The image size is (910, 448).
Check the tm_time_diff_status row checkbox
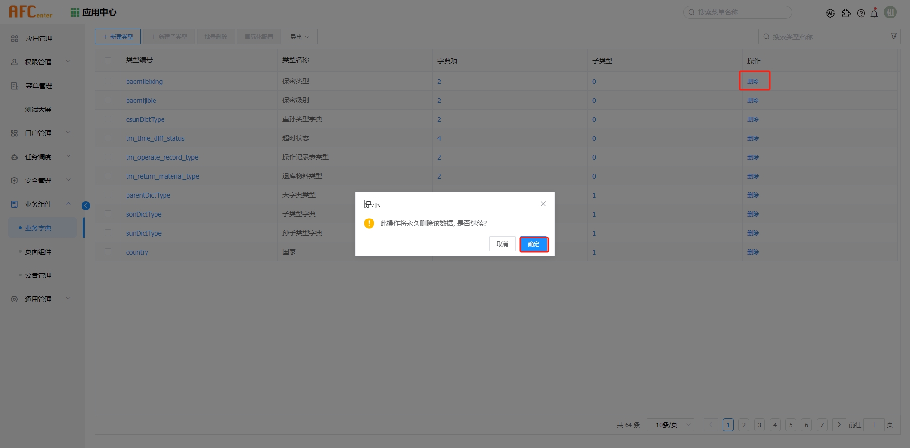coord(108,138)
